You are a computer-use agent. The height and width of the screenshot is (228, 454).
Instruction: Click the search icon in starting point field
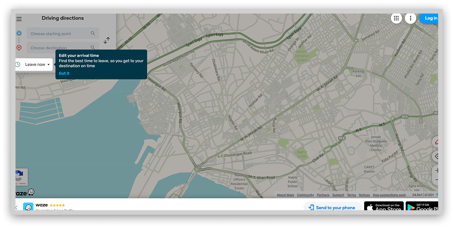coord(93,34)
